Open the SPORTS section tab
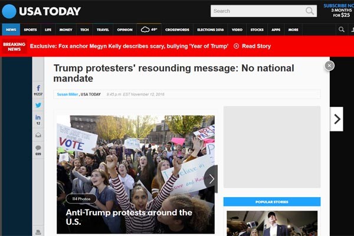 [x=30, y=29]
